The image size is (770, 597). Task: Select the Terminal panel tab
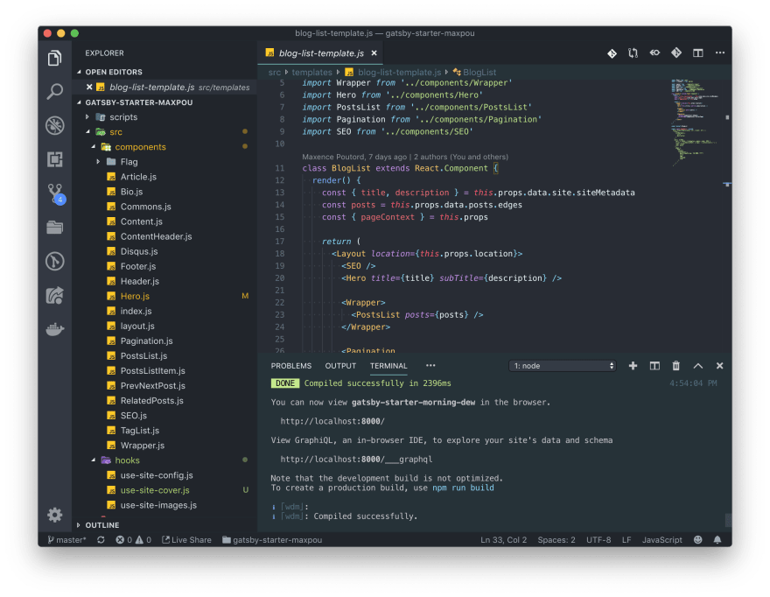388,366
